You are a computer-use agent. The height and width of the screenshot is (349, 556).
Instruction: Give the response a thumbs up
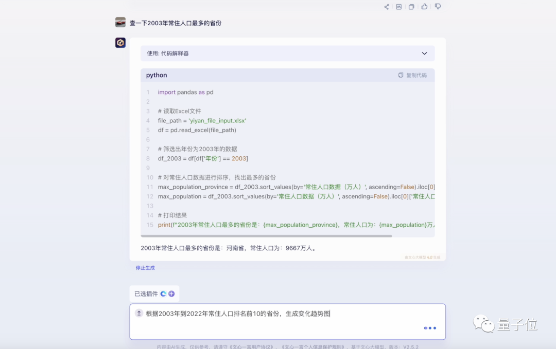coord(424,7)
